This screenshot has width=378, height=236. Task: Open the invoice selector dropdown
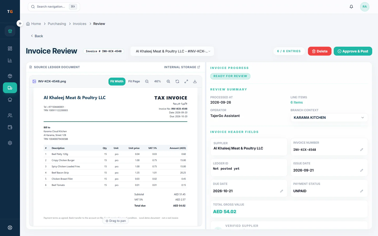[172, 51]
